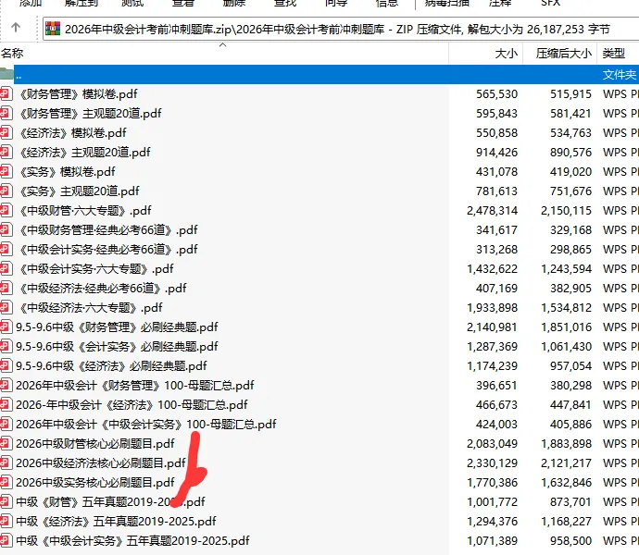
Task: Select file name 《中级经济法·六大专题》.pdf
Action: pyautogui.click(x=91, y=307)
